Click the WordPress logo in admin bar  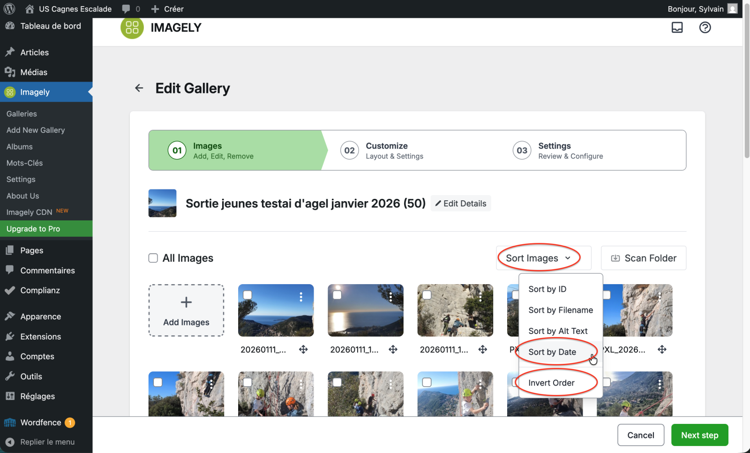[9, 9]
